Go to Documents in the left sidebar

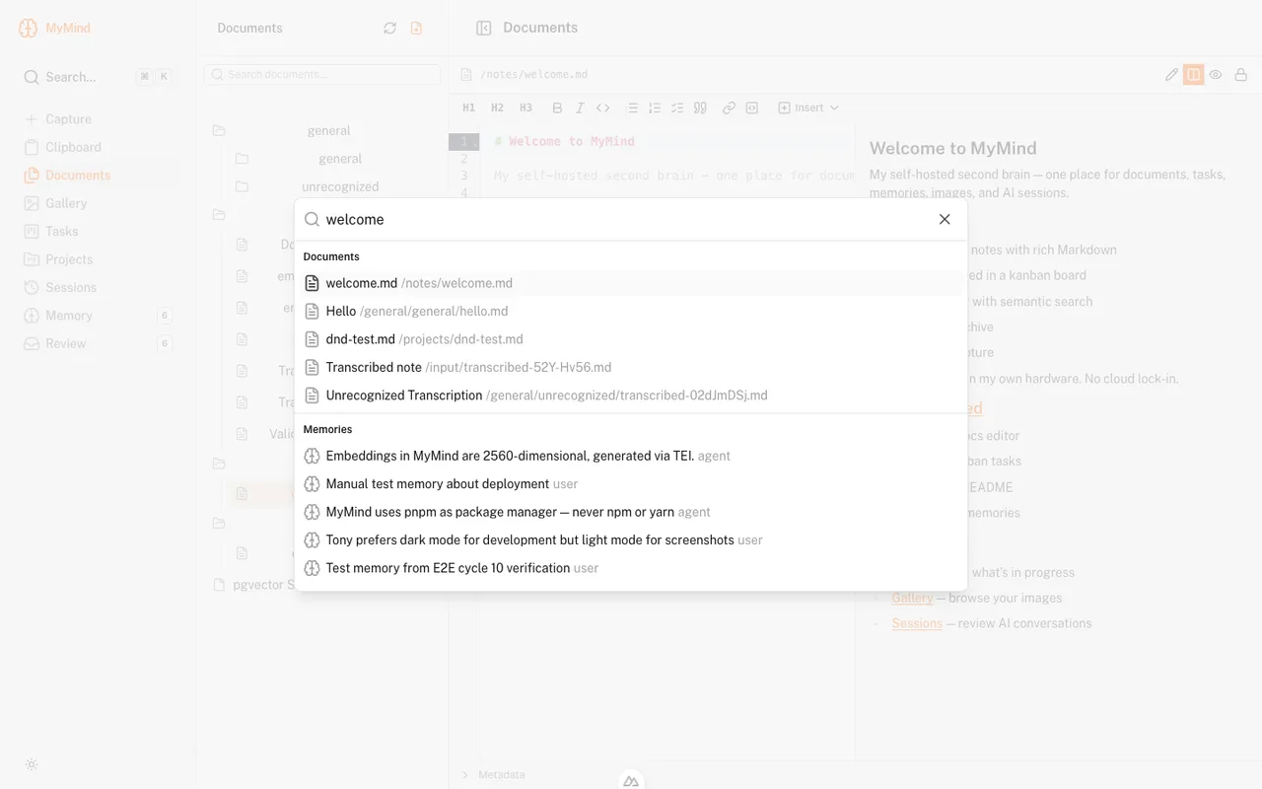(67, 176)
